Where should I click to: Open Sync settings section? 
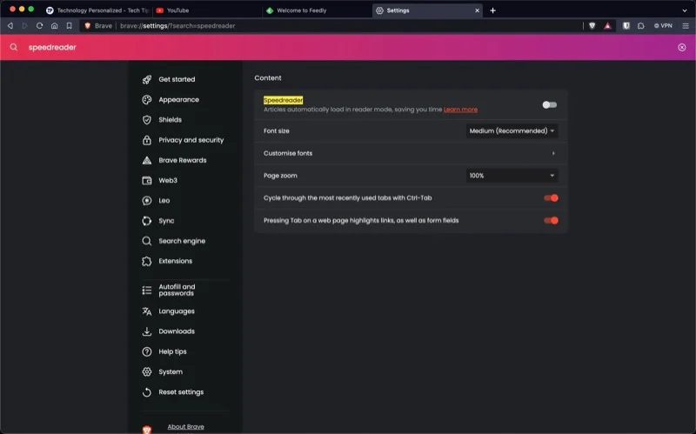166,221
